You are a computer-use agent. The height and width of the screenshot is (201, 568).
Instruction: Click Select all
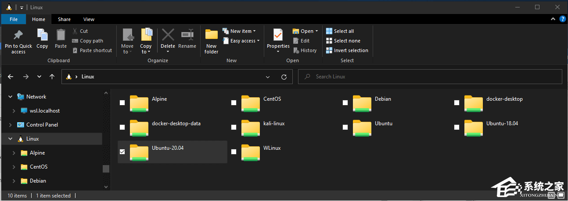pos(340,31)
